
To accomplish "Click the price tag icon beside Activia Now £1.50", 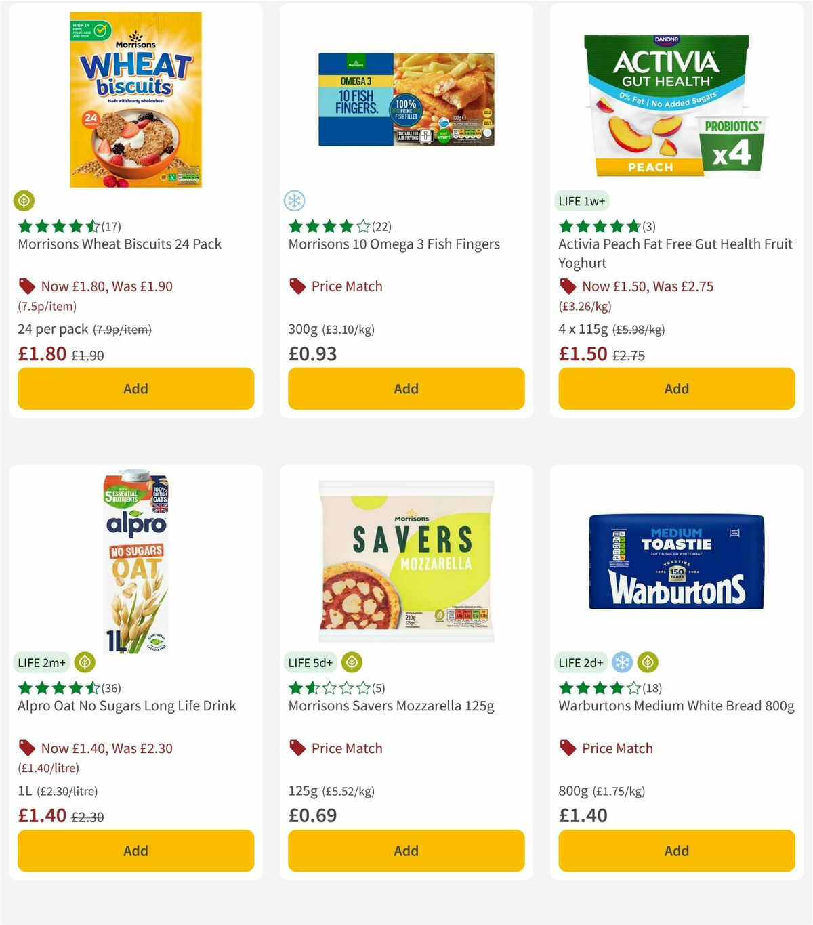I will click(x=568, y=286).
